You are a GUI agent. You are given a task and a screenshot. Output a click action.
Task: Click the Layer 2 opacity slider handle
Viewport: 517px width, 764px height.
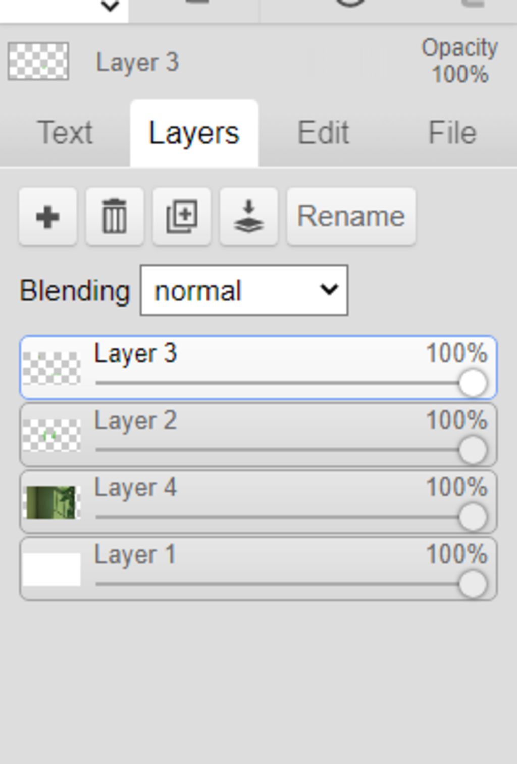click(473, 450)
